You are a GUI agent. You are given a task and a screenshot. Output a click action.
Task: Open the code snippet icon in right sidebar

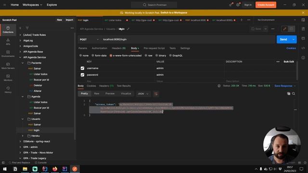(303, 48)
